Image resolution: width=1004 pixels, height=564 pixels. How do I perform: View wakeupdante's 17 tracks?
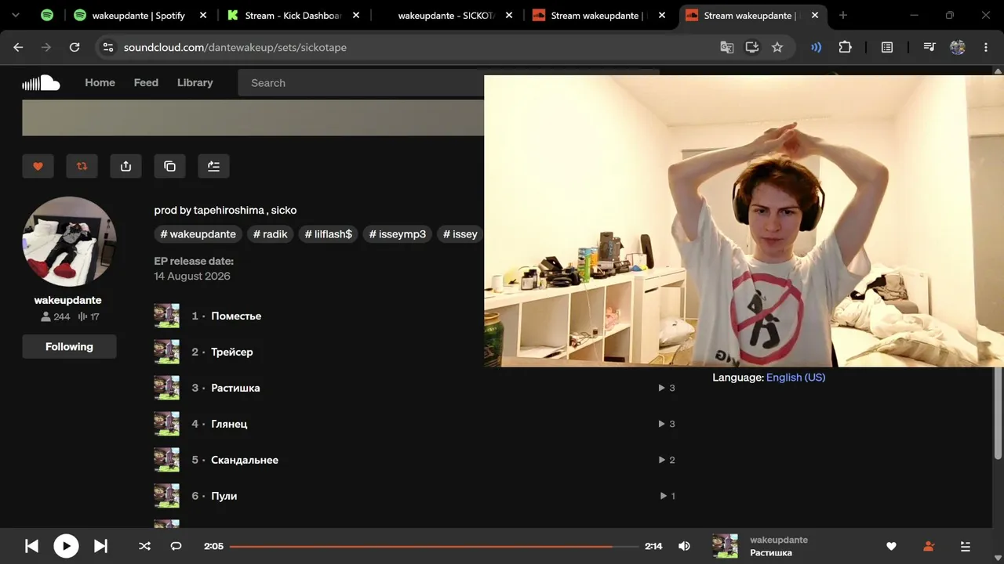[x=89, y=316]
